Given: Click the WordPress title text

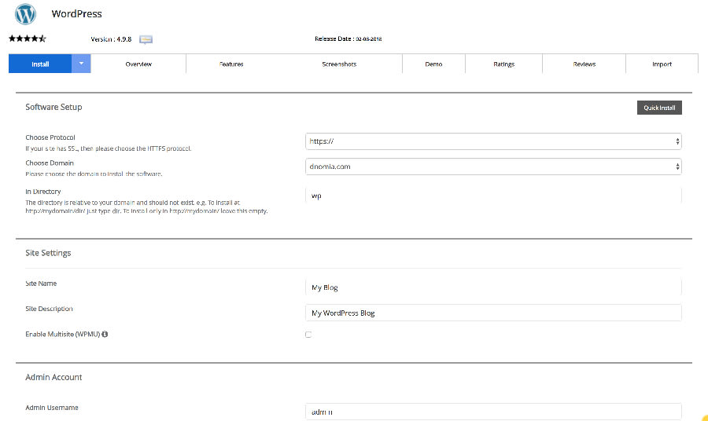Looking at the screenshot, I should [77, 14].
